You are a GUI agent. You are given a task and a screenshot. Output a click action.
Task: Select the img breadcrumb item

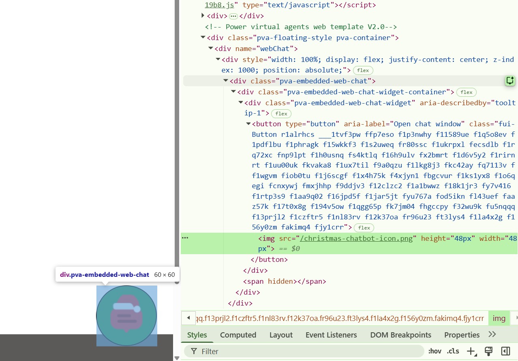coord(499,318)
